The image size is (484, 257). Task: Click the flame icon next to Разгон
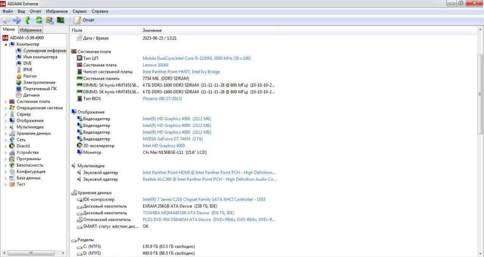pyautogui.click(x=19, y=76)
